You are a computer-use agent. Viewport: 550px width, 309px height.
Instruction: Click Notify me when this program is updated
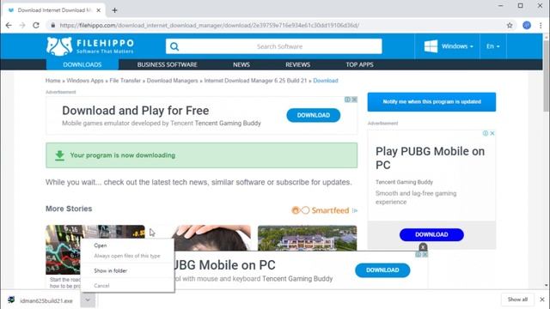click(431, 102)
